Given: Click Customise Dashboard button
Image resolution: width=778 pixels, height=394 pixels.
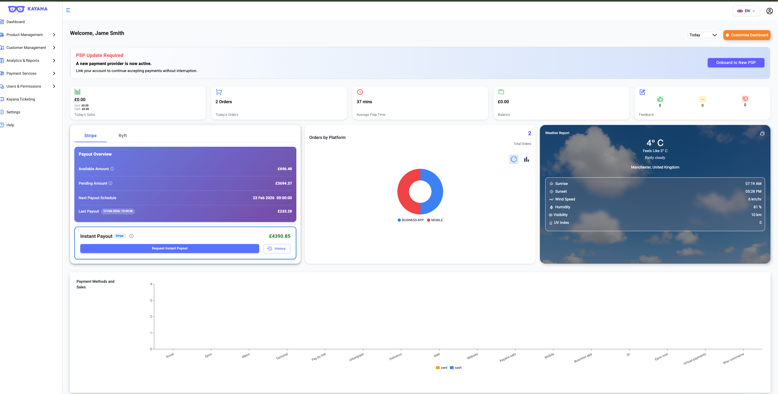Looking at the screenshot, I should 746,35.
